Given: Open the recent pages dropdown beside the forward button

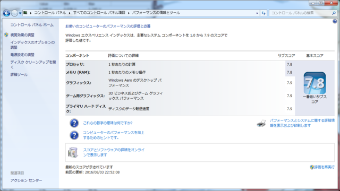Looking at the screenshot, I should coord(20,13).
